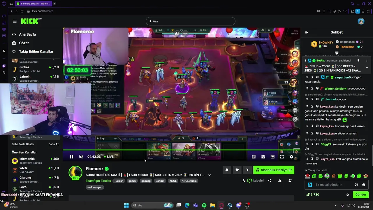Open emoji picker in chat box
Image resolution: width=373 pixels, height=210 pixels.
[x=363, y=185]
